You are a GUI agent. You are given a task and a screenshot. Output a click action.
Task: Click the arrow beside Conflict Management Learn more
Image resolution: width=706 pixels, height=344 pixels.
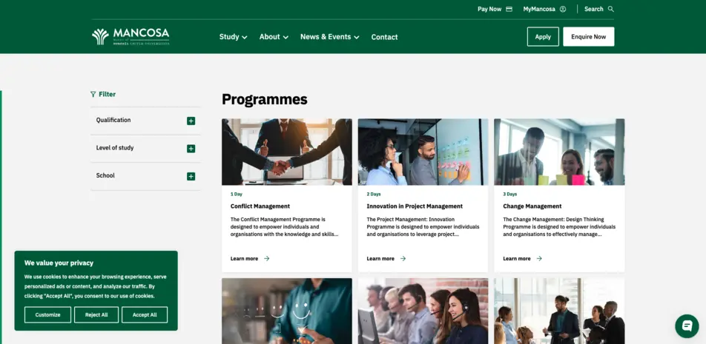coord(267,259)
